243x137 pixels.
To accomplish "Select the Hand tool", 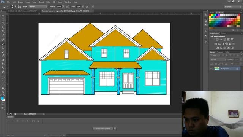I will click(3, 88).
